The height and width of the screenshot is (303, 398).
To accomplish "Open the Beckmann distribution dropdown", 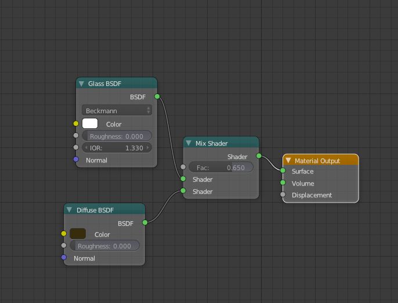I will pos(117,110).
